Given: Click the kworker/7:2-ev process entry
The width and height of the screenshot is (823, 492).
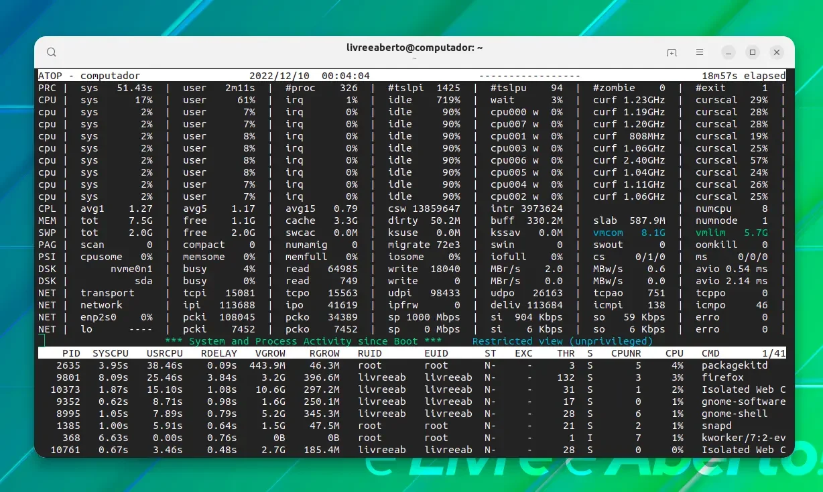Looking at the screenshot, I should (743, 438).
